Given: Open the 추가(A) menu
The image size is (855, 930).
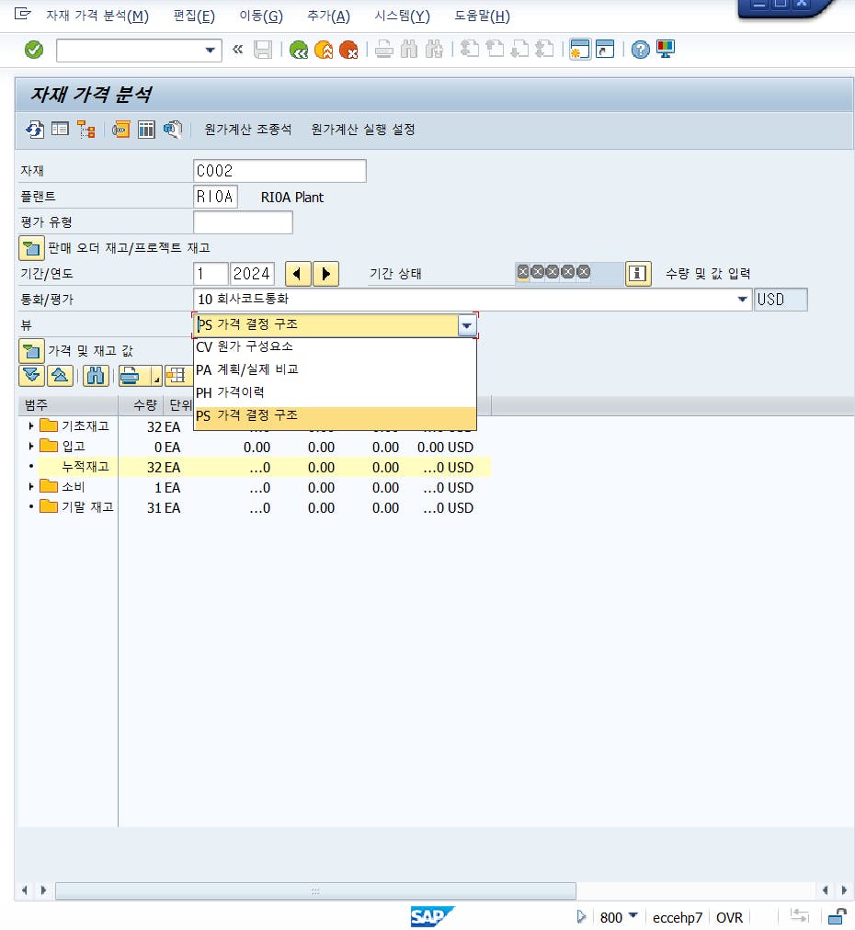Looking at the screenshot, I should [x=329, y=16].
